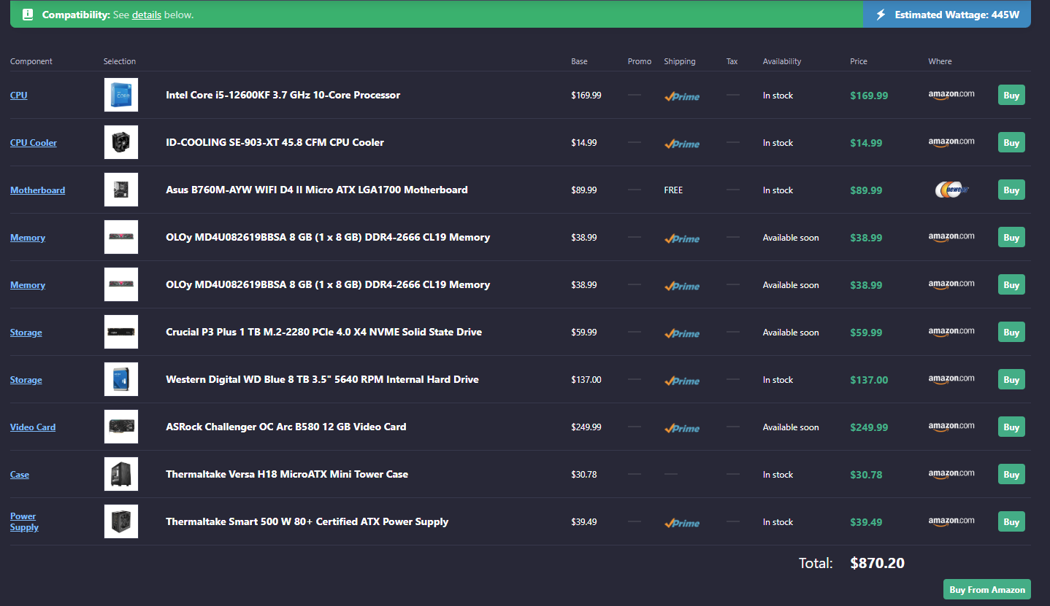Open the Video Card component link

tap(33, 427)
